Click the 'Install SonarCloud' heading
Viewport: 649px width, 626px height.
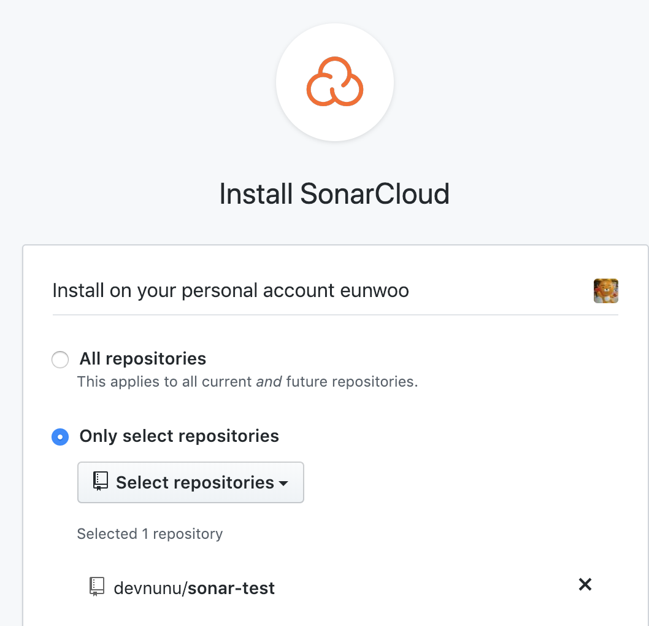pyautogui.click(x=334, y=194)
